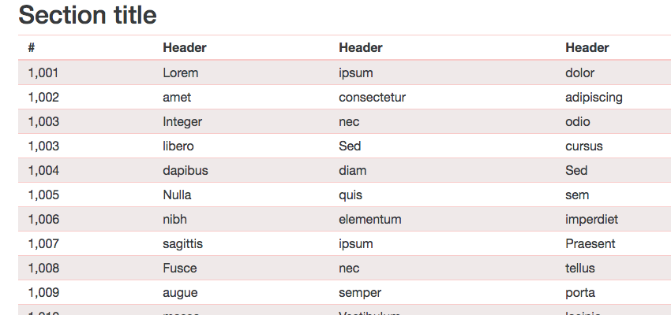Click the Lorem cell
Viewport: 671px width, 315px height.
[181, 73]
